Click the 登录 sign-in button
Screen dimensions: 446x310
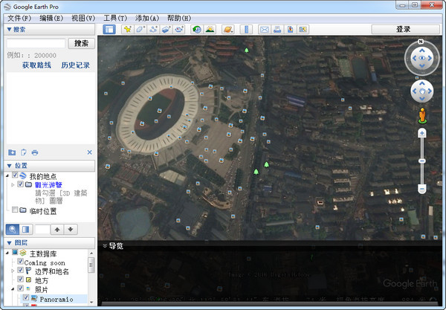pyautogui.click(x=403, y=30)
